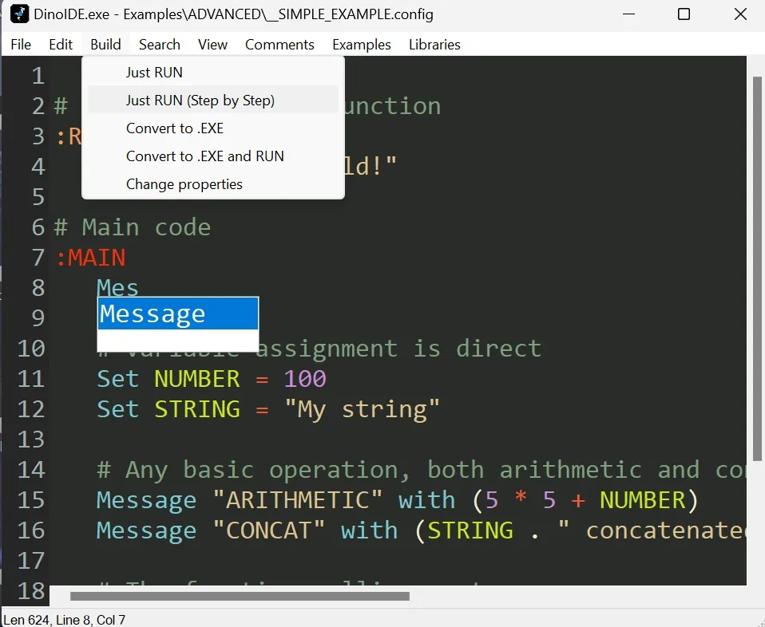This screenshot has height=627, width=765.
Task: Open the Comments menu
Action: point(279,45)
